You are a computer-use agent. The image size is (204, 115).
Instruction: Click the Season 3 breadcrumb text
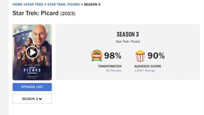click(x=92, y=5)
